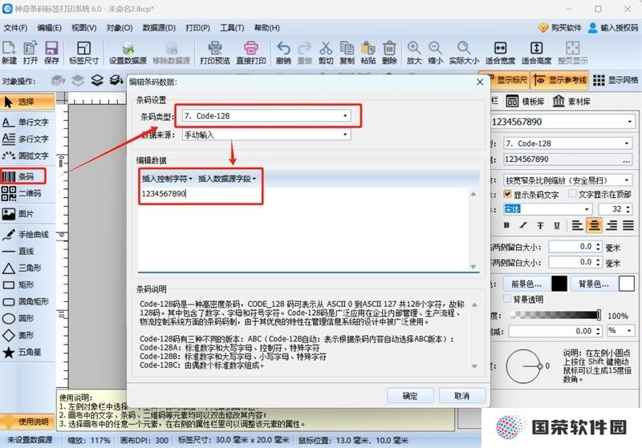The image size is (642, 448).
Task: Confirm with the 确定 button
Action: click(x=410, y=396)
